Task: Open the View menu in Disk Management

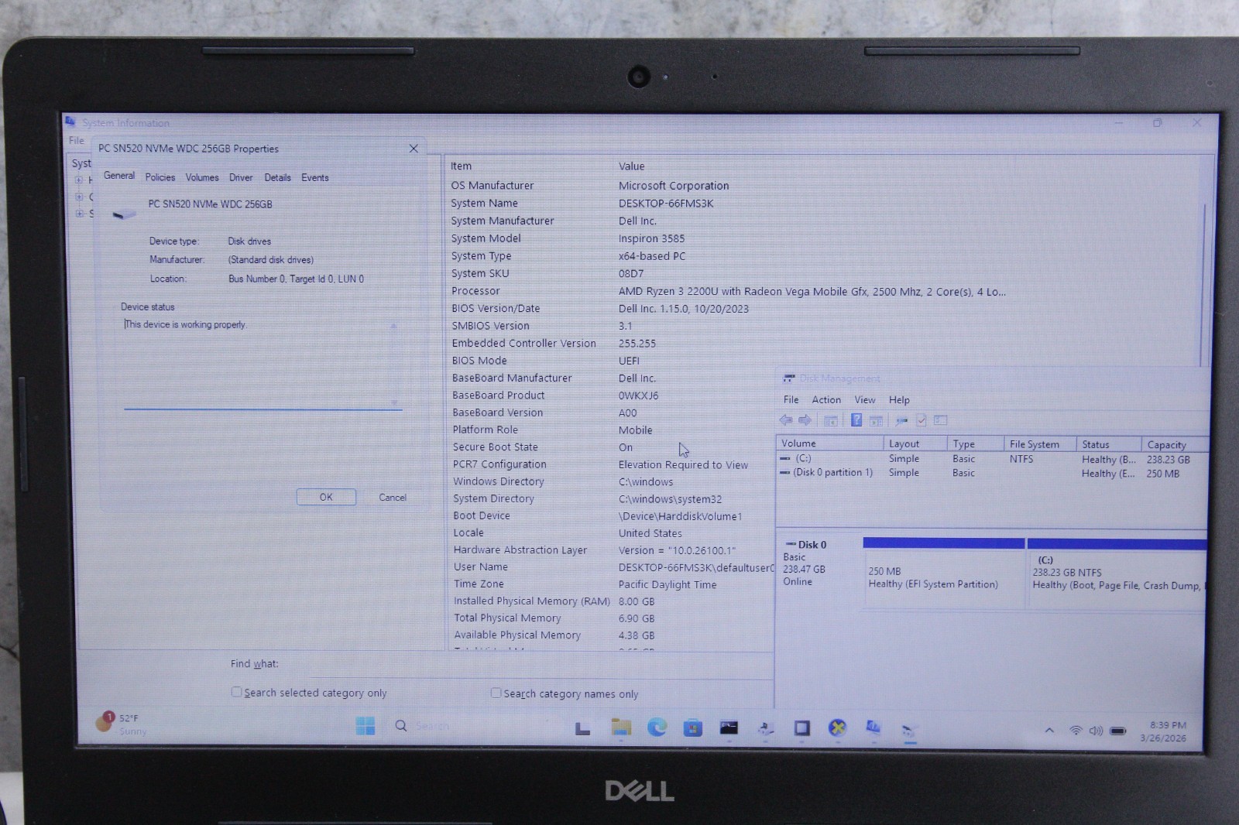Action: click(x=865, y=399)
